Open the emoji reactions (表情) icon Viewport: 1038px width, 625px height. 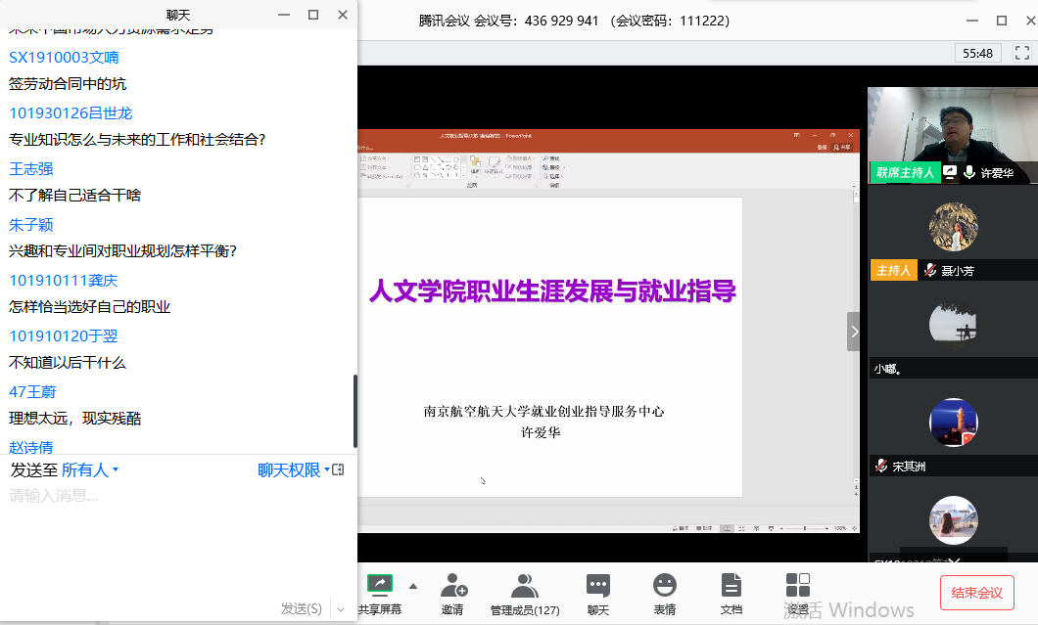click(x=665, y=586)
